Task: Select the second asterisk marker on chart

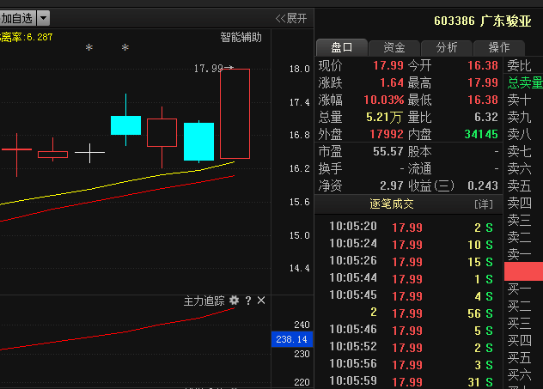Action: pyautogui.click(x=125, y=48)
